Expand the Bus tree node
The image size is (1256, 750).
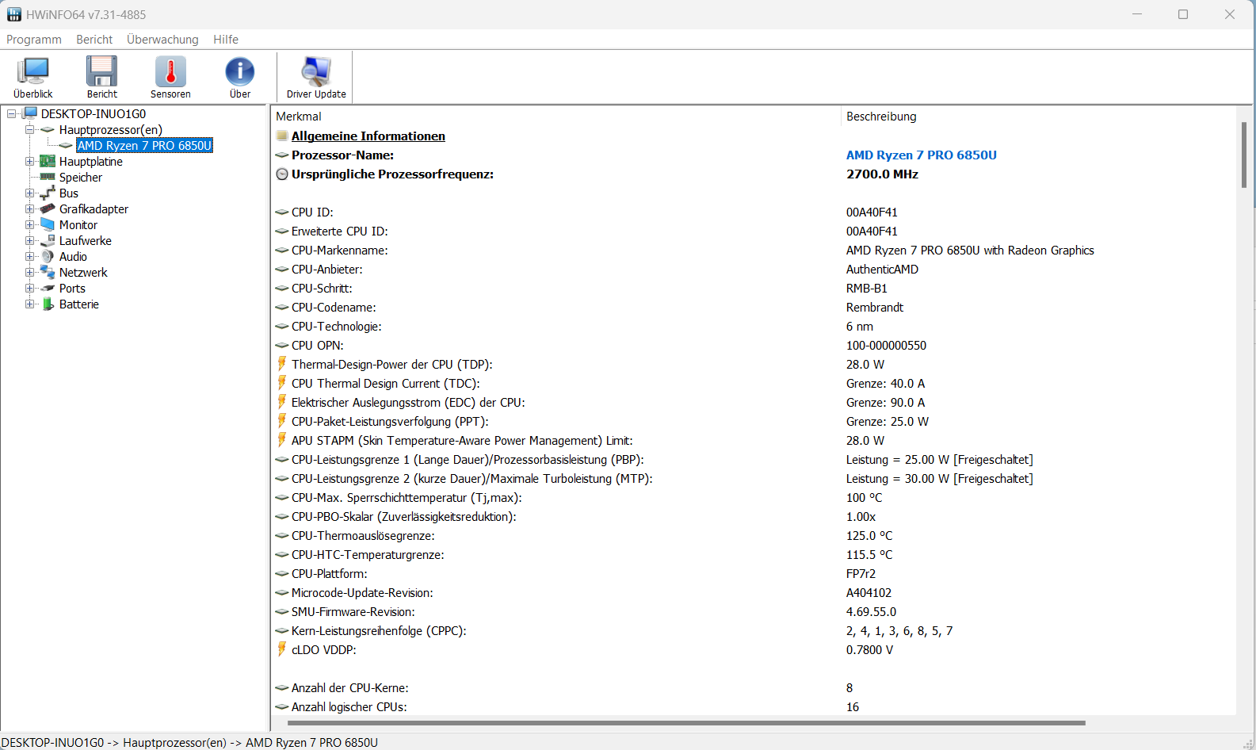click(29, 193)
